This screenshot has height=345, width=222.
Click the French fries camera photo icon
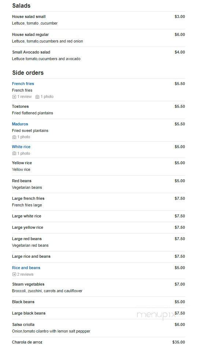click(x=37, y=97)
